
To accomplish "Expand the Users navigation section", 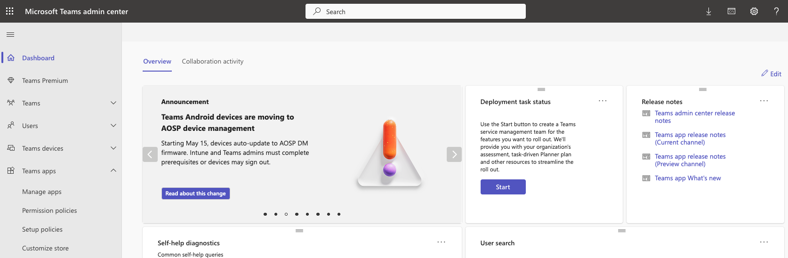I will [x=113, y=126].
